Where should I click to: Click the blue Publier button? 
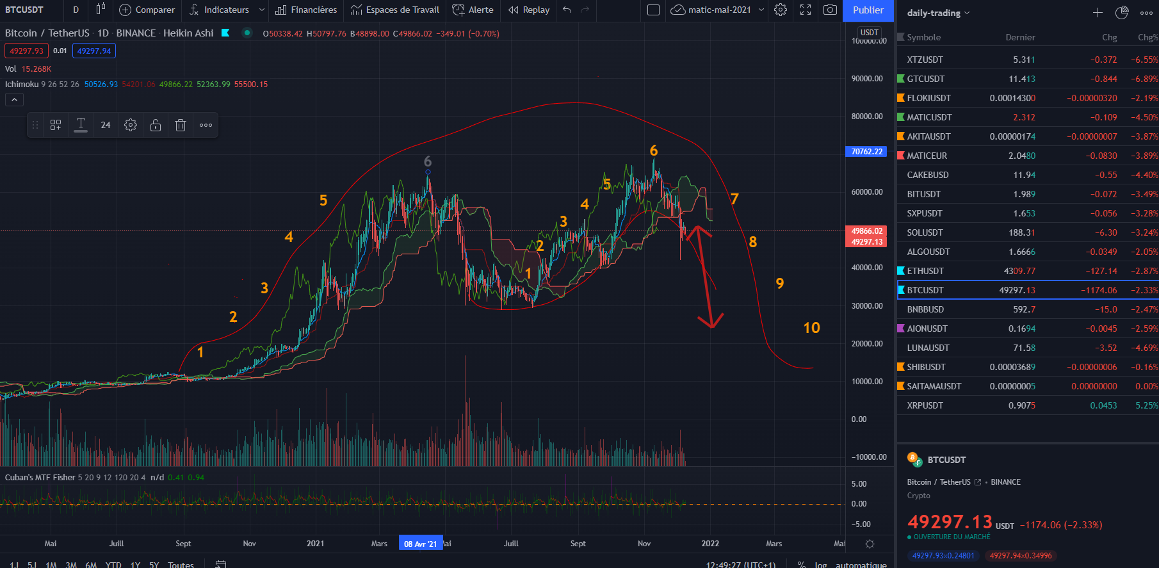tap(868, 10)
